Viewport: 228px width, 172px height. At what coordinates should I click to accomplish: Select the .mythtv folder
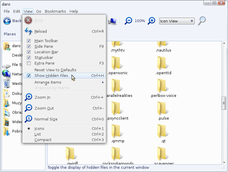117,47
